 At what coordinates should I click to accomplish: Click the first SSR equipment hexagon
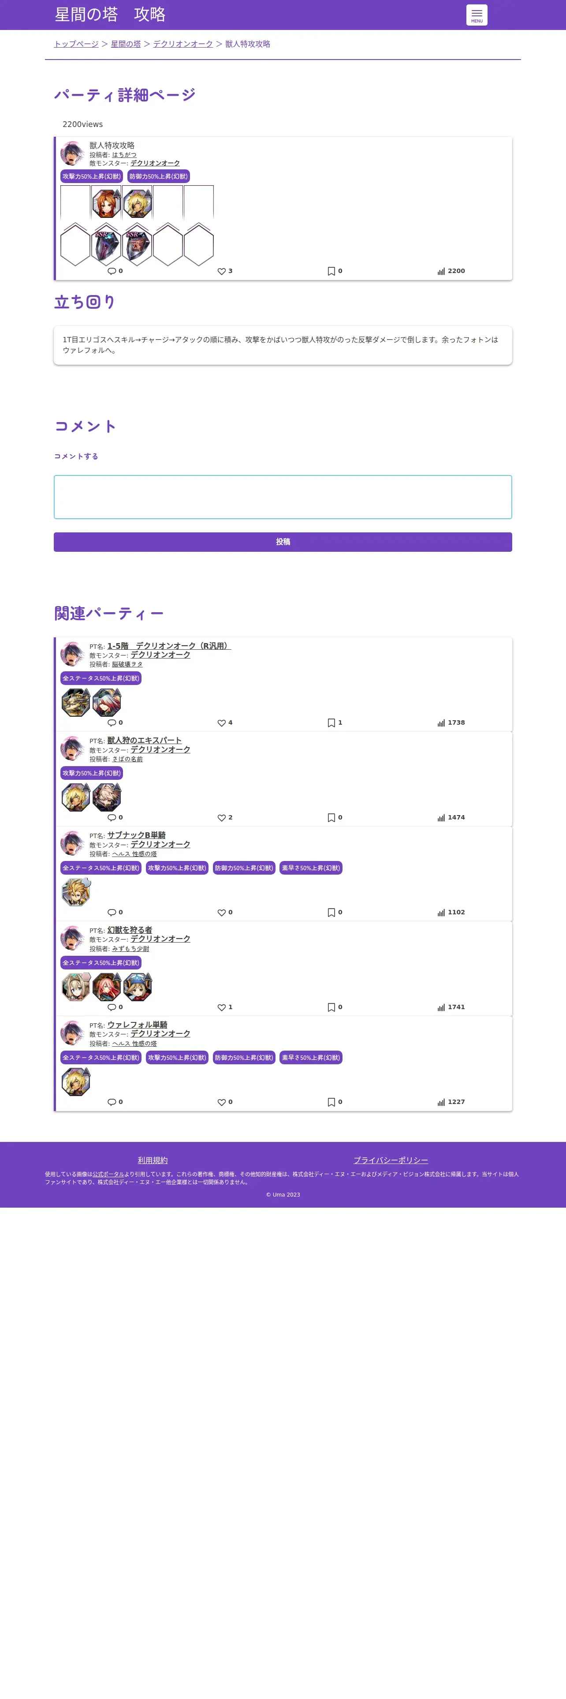pos(106,245)
